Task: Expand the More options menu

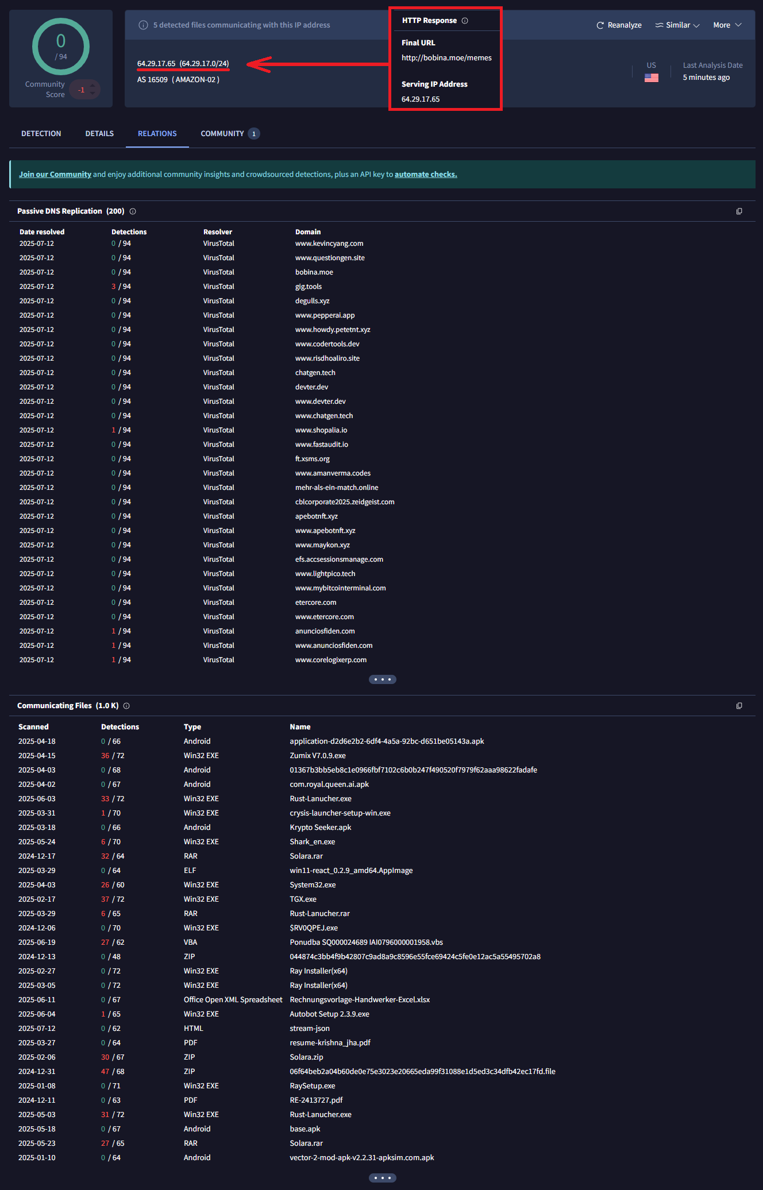Action: pyautogui.click(x=727, y=25)
